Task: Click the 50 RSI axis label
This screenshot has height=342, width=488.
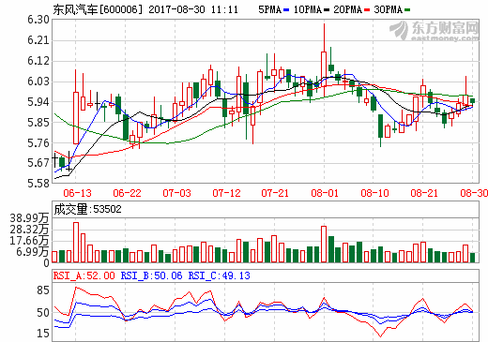Action: [x=43, y=313]
